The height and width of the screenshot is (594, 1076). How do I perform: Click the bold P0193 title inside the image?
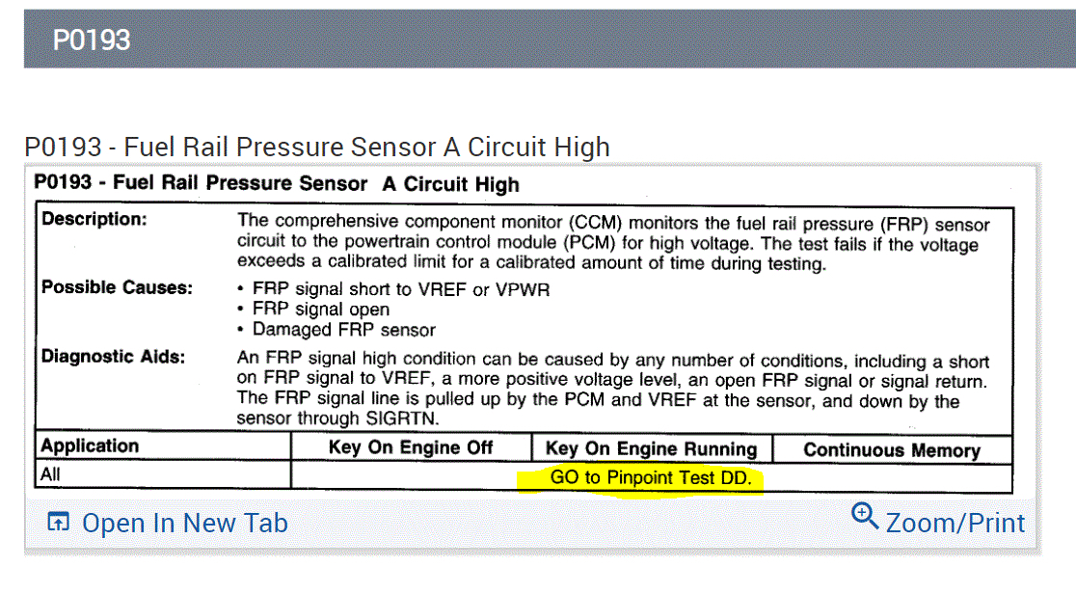tap(276, 184)
